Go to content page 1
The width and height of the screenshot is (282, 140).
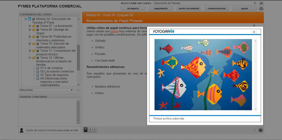(86, 129)
